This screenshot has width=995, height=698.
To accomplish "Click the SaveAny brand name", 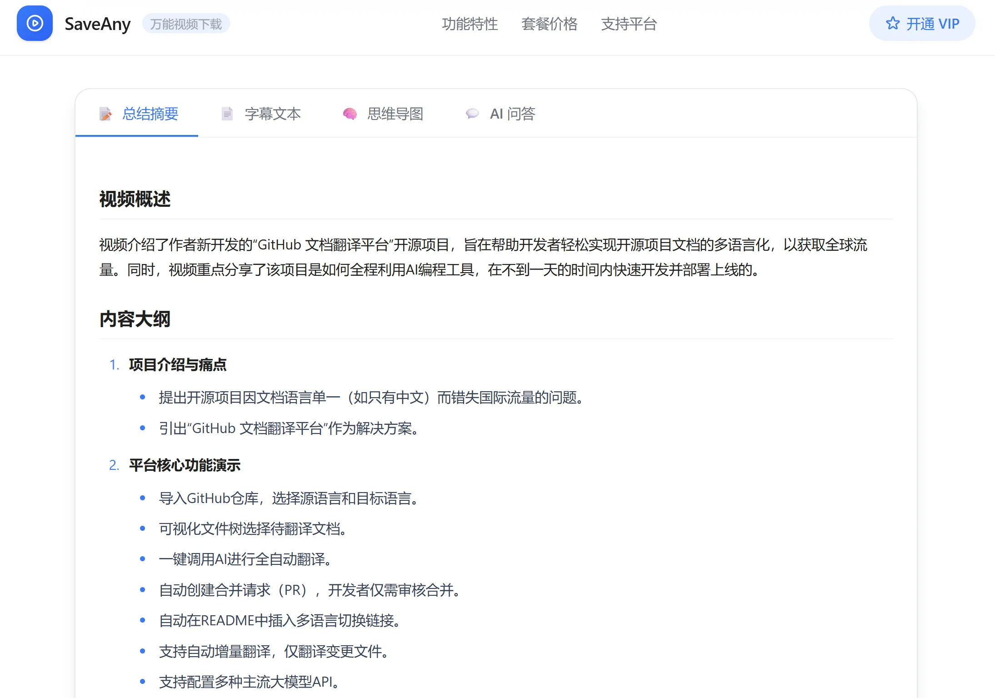I will (x=97, y=24).
